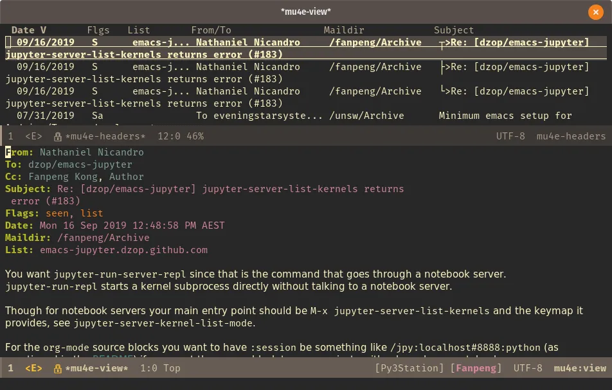Click the From/To column header
The image size is (612, 390).
[x=211, y=30]
